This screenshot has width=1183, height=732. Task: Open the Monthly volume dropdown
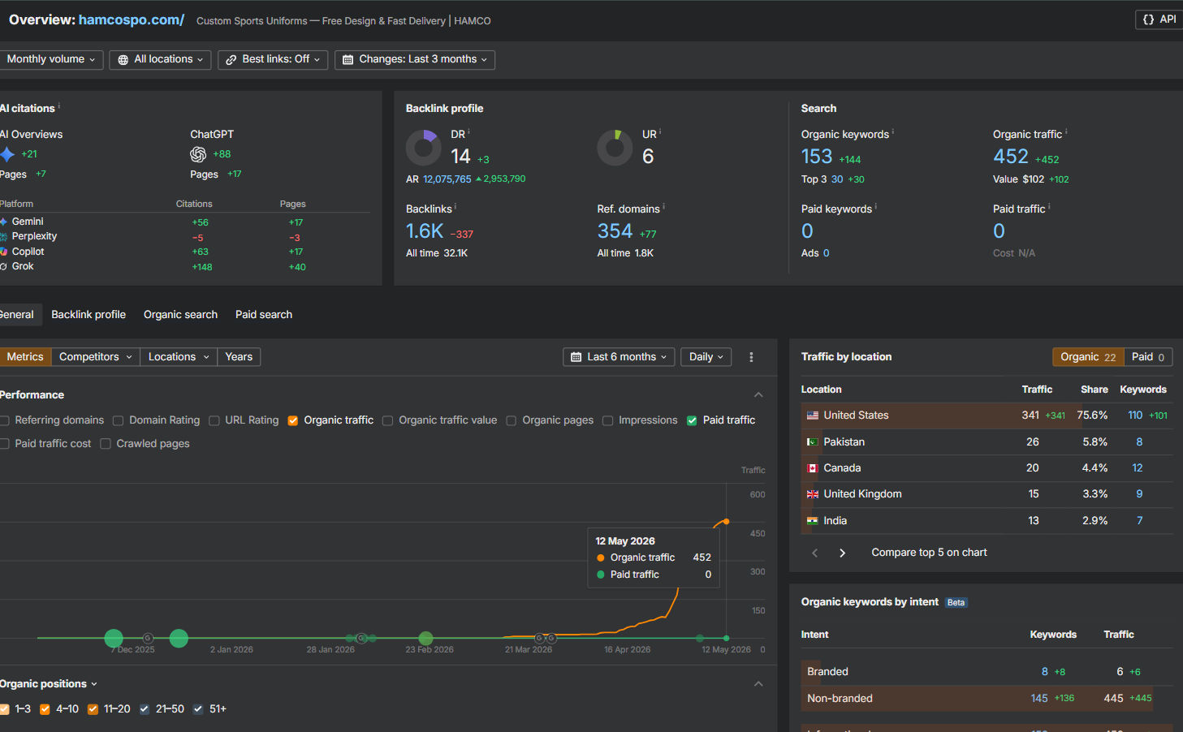click(51, 59)
